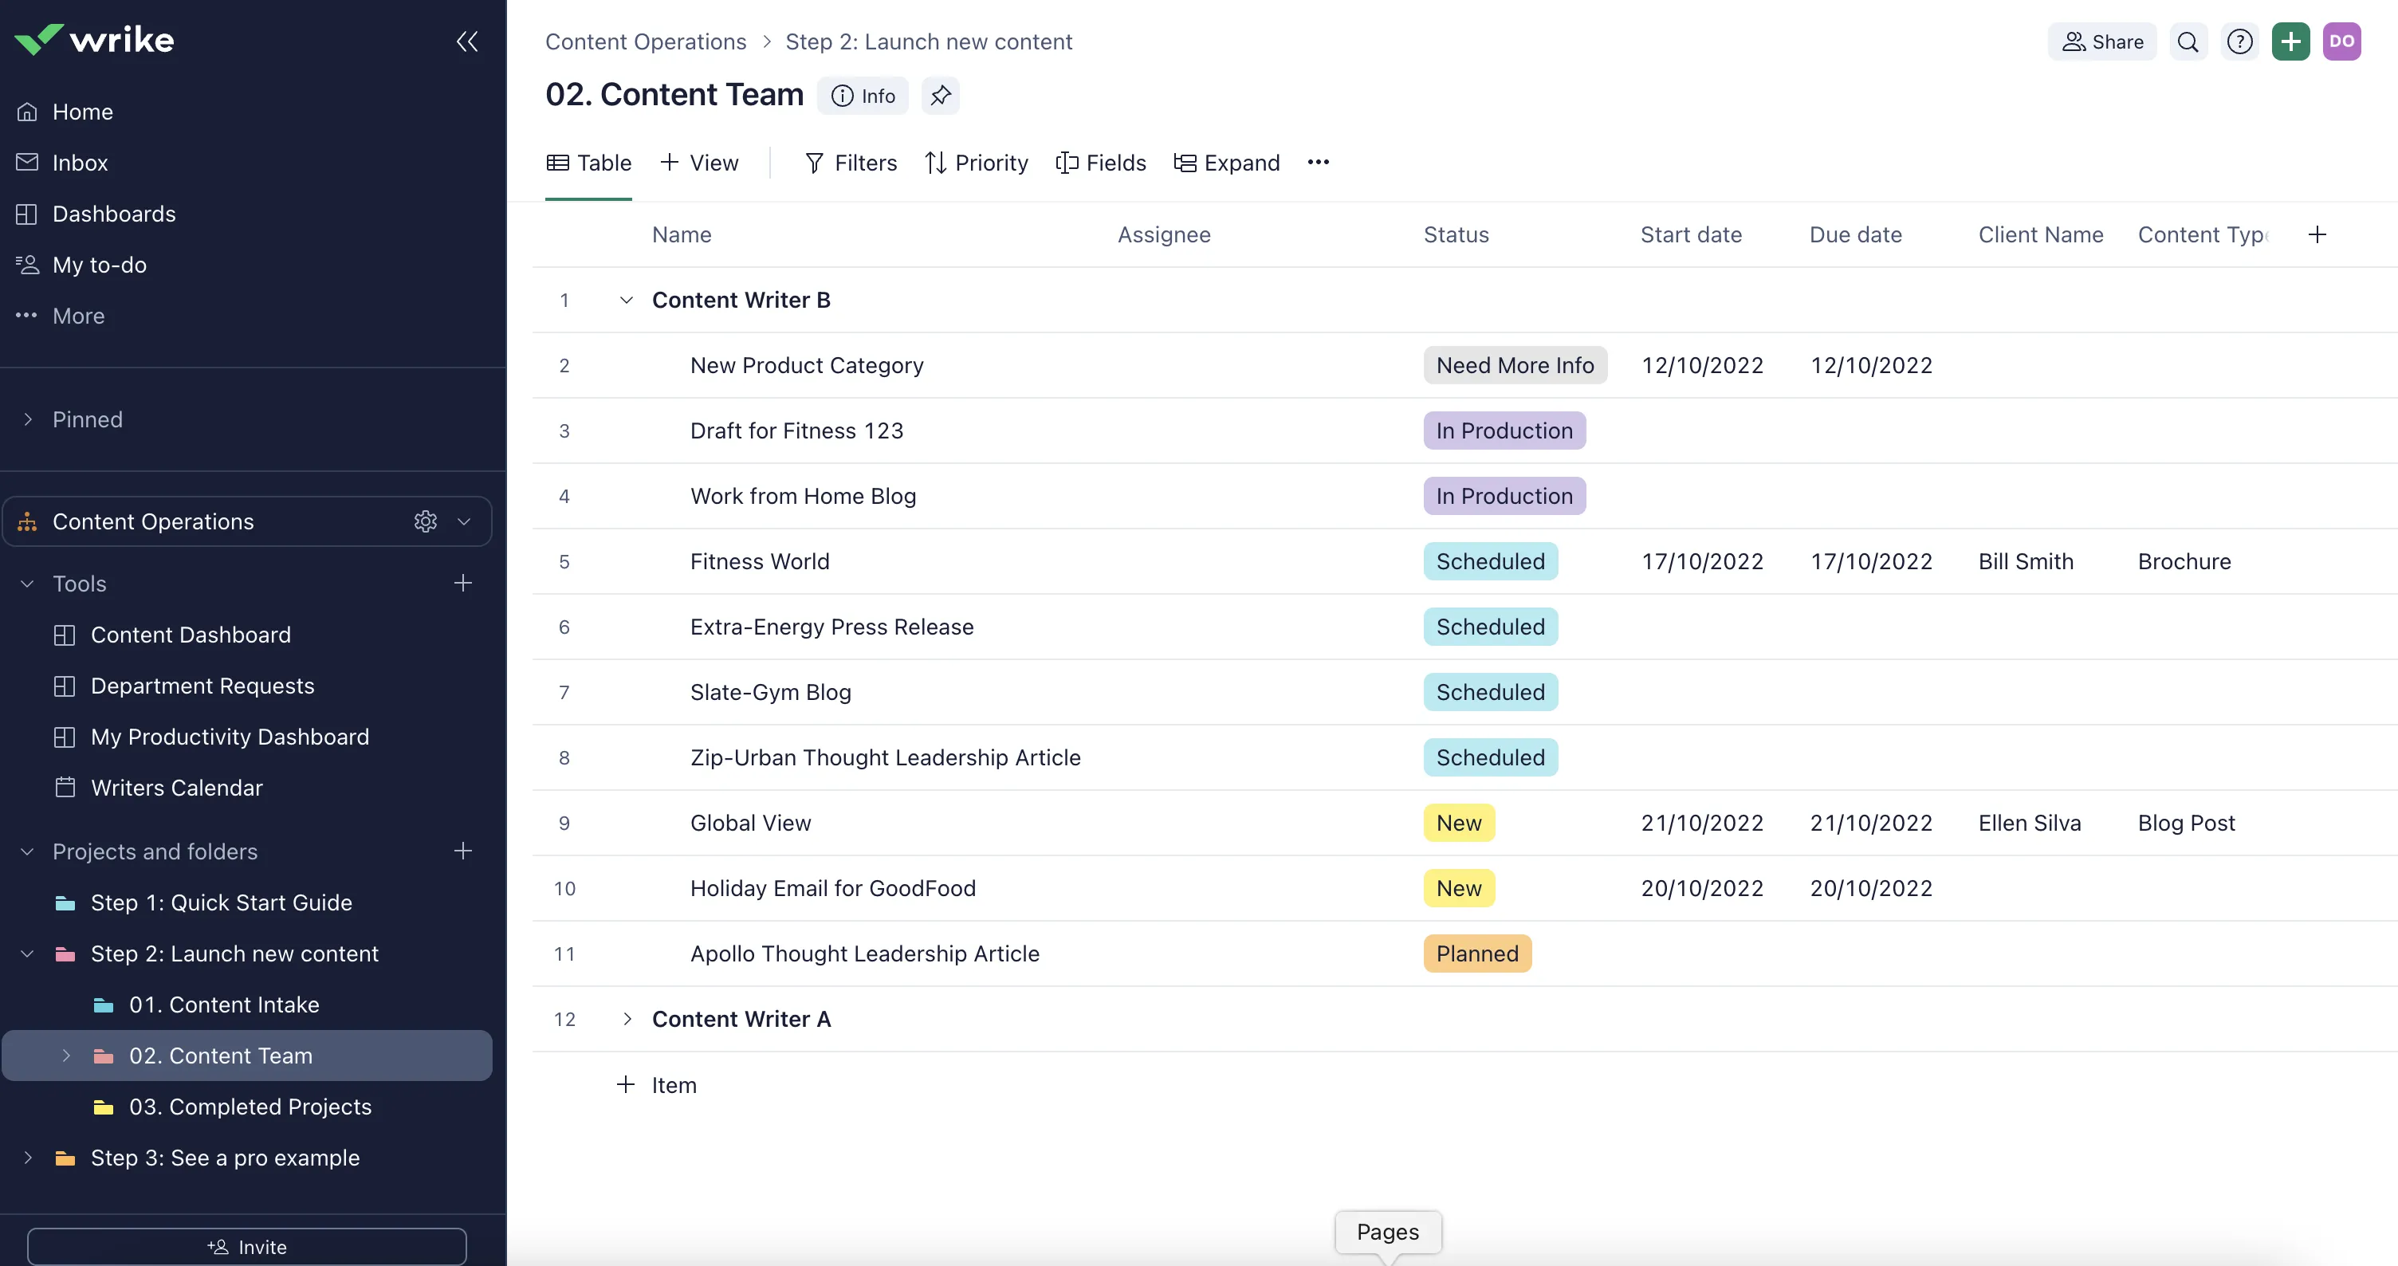This screenshot has height=1266, width=2398.
Task: Click the Status column header
Action: (1456, 234)
